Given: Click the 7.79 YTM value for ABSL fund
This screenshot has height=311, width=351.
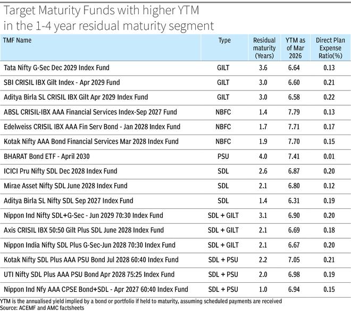Looking at the screenshot, I should [296, 112].
